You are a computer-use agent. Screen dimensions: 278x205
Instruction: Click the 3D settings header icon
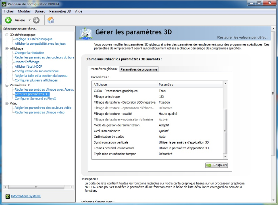[x=86, y=33]
